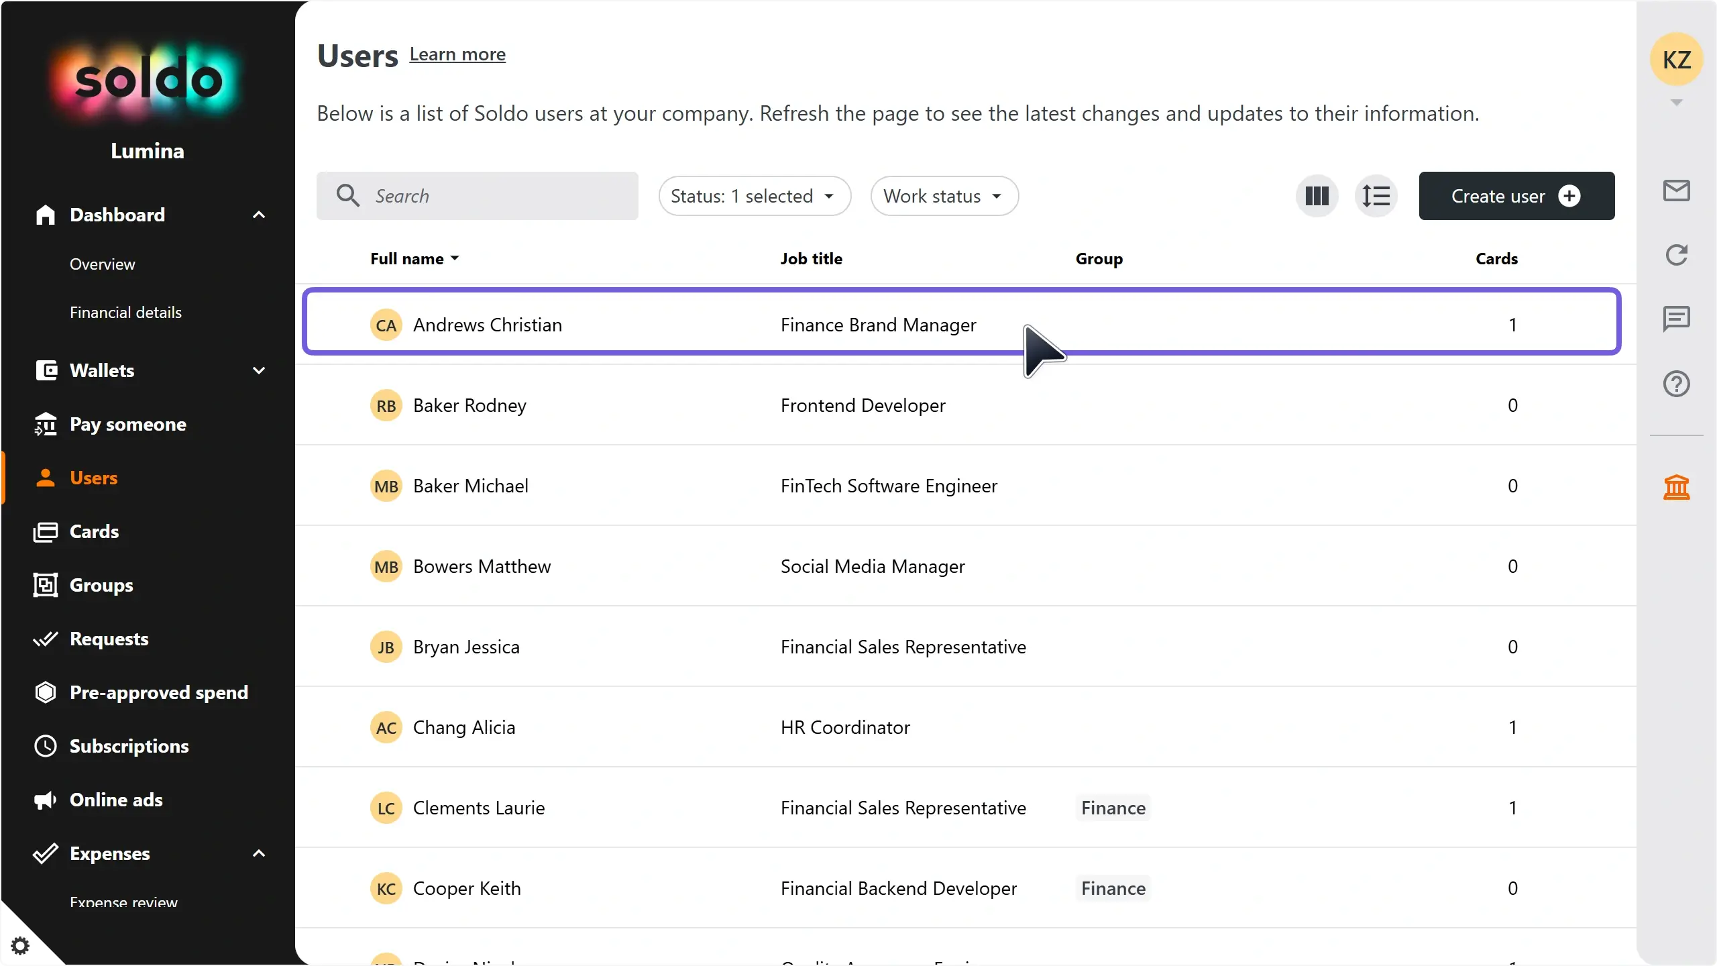
Task: Click the KZ profile avatar
Action: (x=1676, y=60)
